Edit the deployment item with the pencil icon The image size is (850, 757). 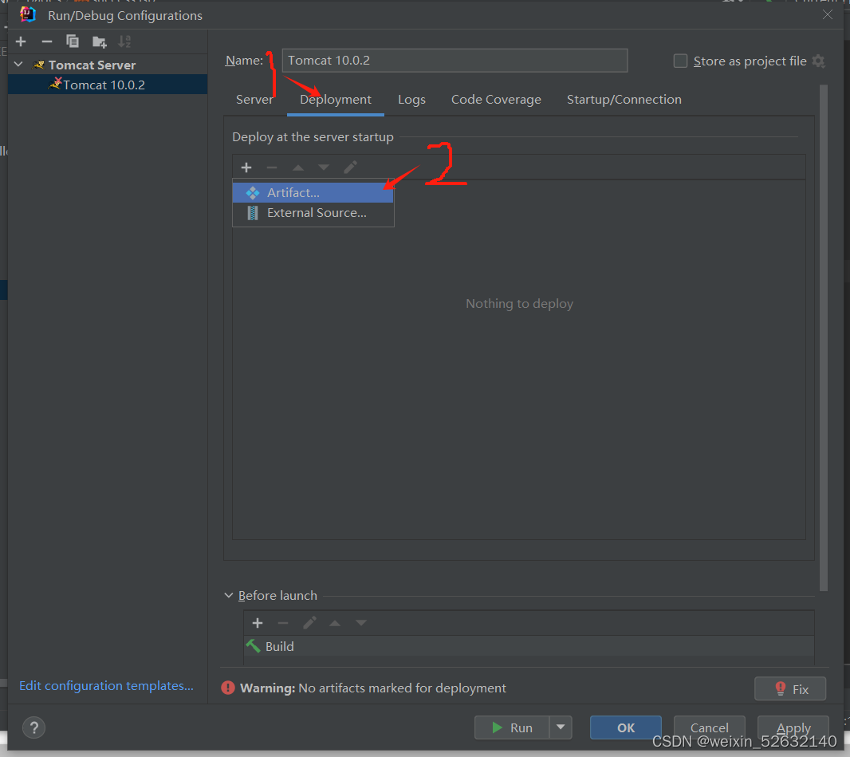click(350, 168)
